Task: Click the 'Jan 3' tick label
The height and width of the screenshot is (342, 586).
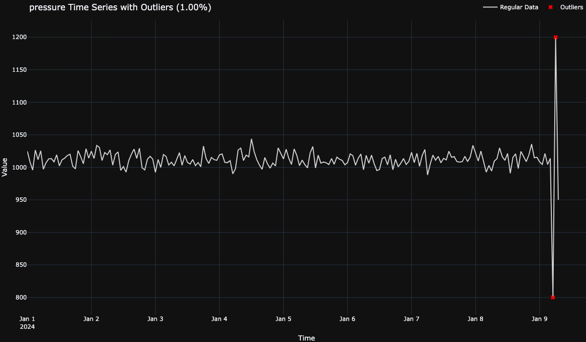Action: 155,319
